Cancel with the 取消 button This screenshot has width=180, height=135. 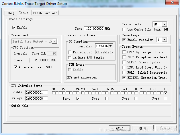(x=143, y=128)
